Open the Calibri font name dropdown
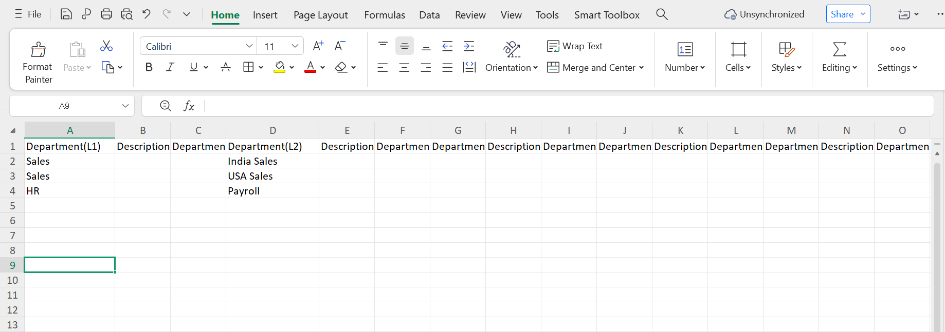The width and height of the screenshot is (945, 332). coord(249,46)
